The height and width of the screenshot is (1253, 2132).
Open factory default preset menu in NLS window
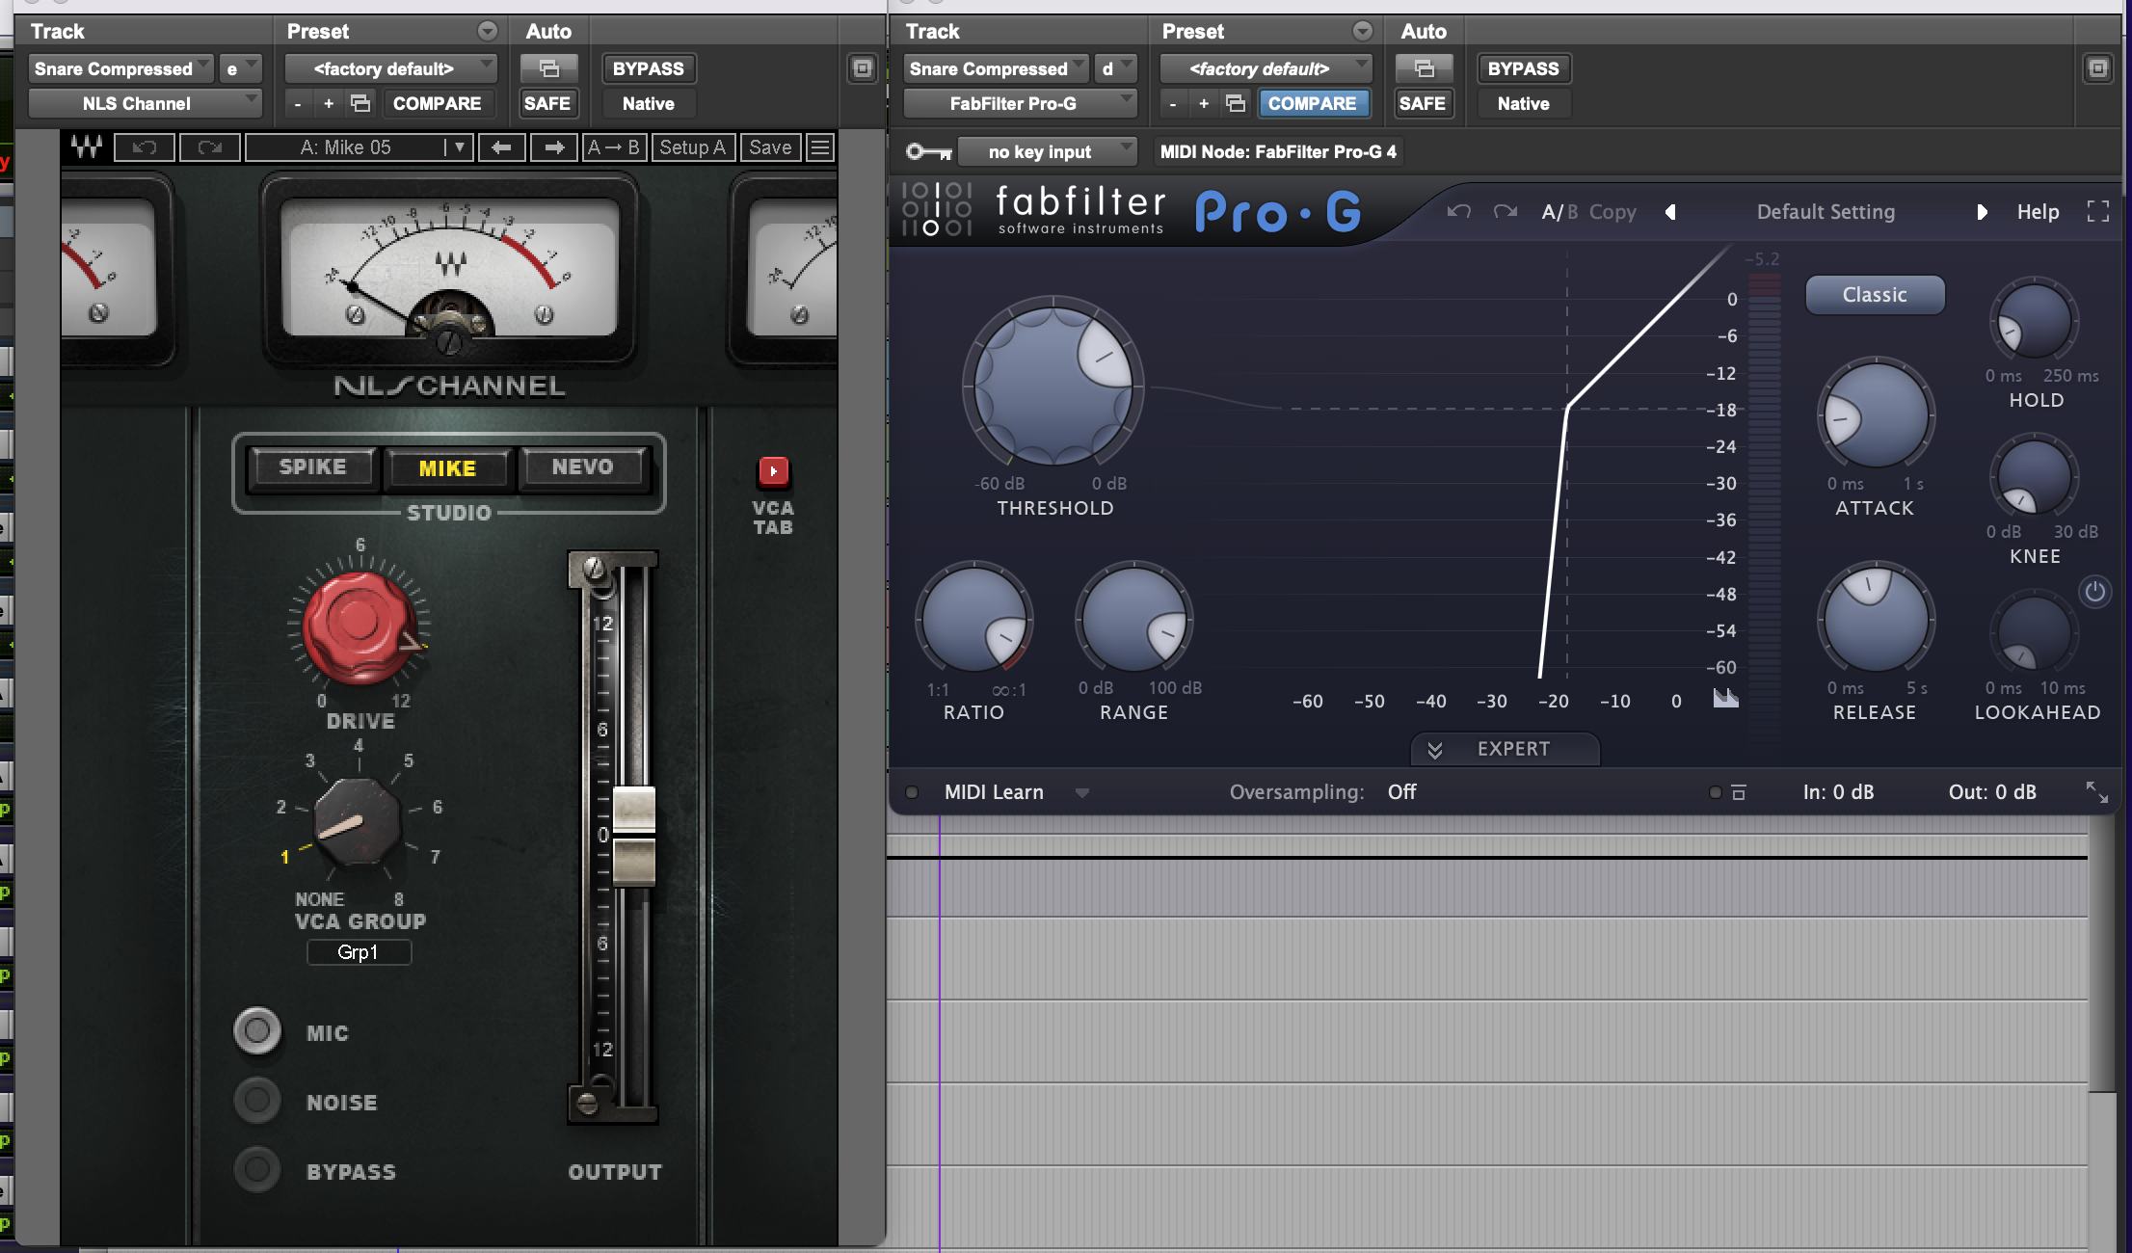coord(391,68)
